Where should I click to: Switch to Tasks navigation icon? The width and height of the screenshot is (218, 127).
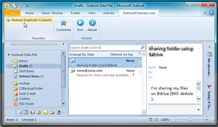tap(39, 112)
